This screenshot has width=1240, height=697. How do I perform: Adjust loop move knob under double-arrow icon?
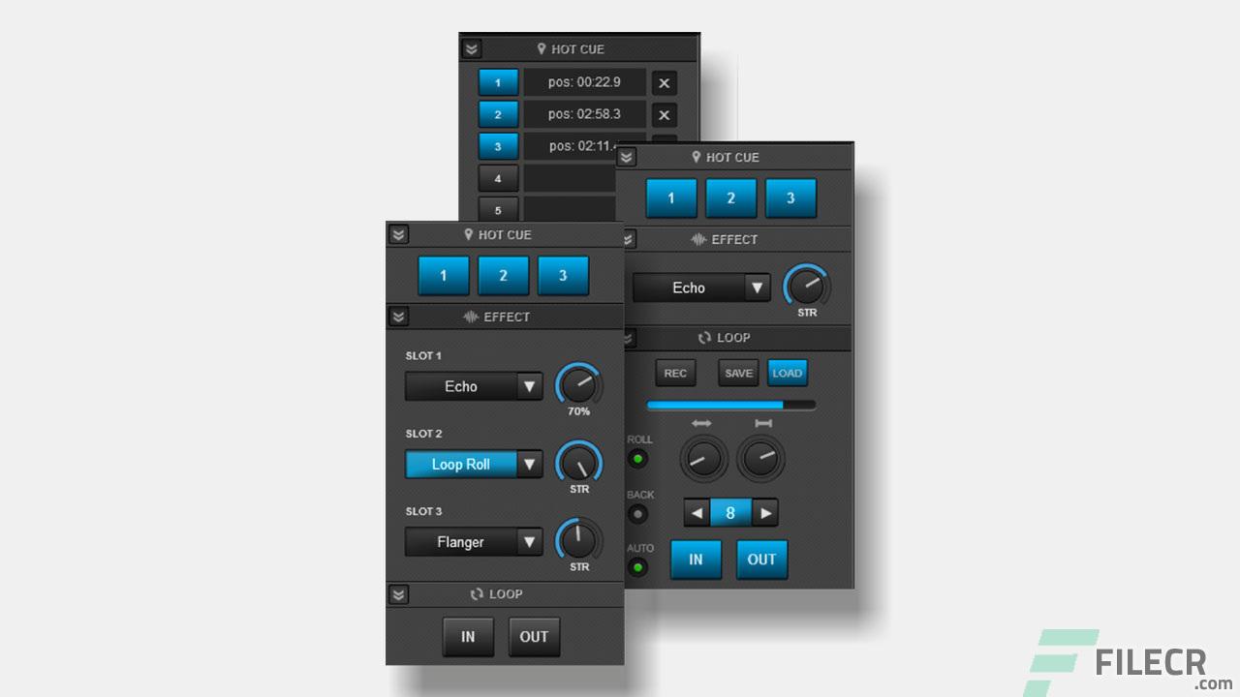[x=703, y=458]
